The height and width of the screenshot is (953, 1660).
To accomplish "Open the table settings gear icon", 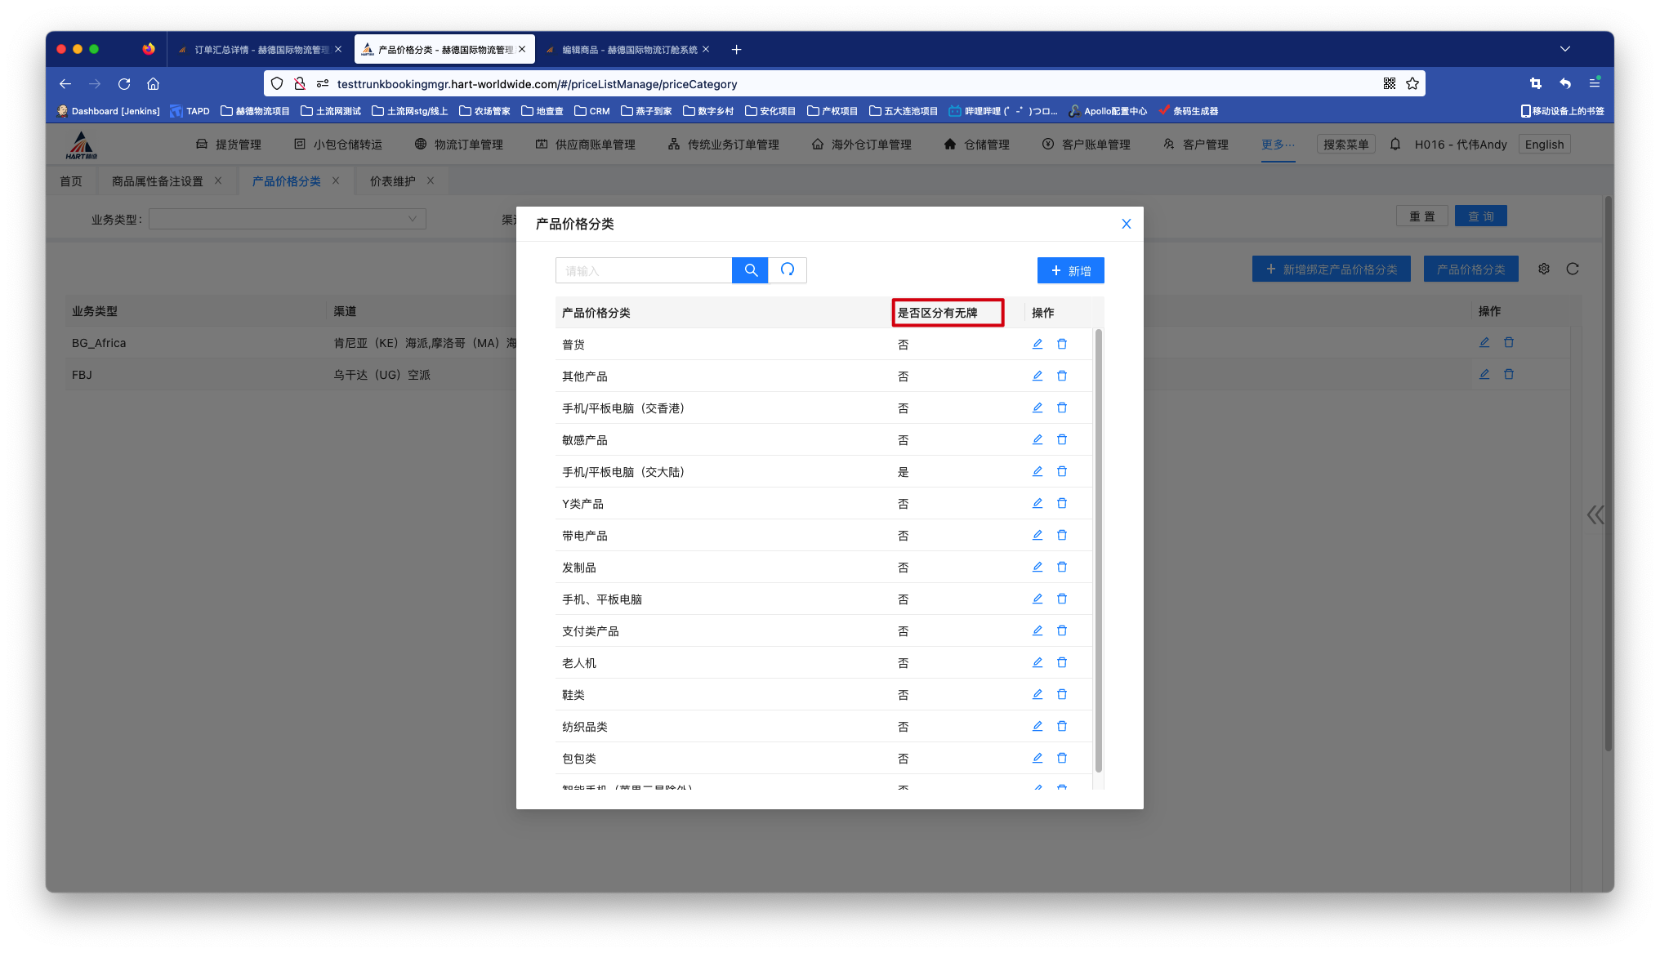I will pos(1544,269).
